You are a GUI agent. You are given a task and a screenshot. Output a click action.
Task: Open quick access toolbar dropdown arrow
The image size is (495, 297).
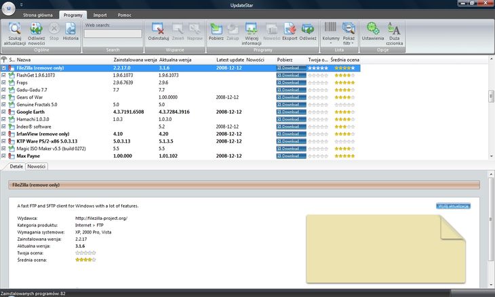tap(22, 5)
